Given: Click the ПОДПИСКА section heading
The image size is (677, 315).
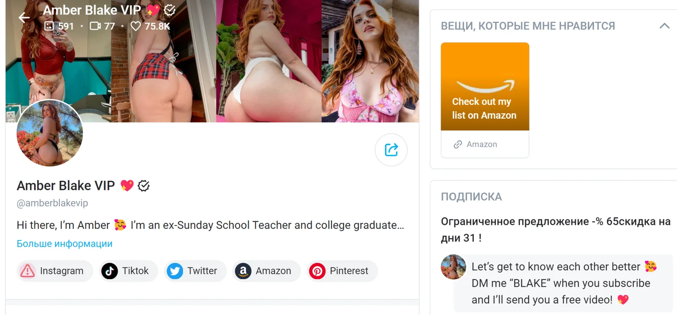Looking at the screenshot, I should tap(471, 197).
